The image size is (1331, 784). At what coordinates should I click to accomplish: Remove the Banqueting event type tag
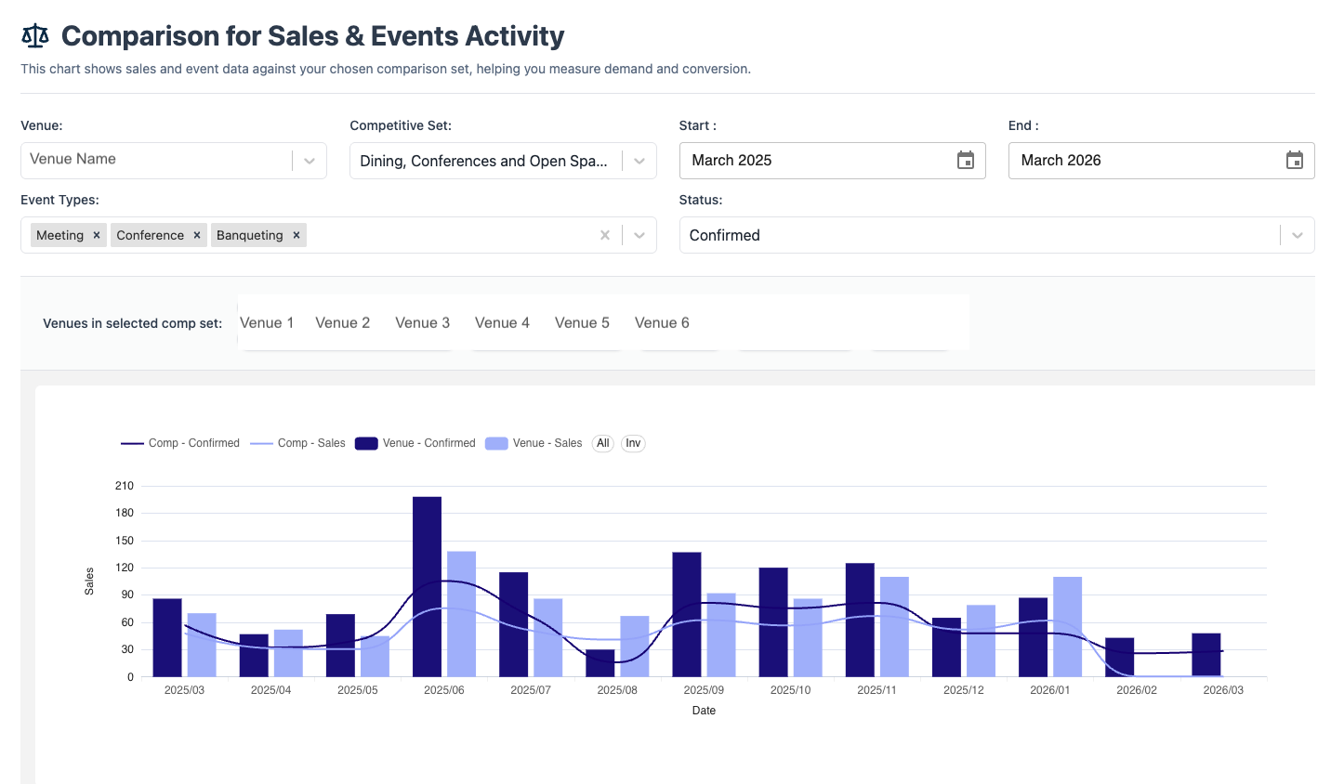296,235
